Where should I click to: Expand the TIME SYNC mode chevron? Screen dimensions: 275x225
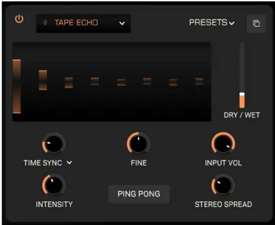click(69, 163)
